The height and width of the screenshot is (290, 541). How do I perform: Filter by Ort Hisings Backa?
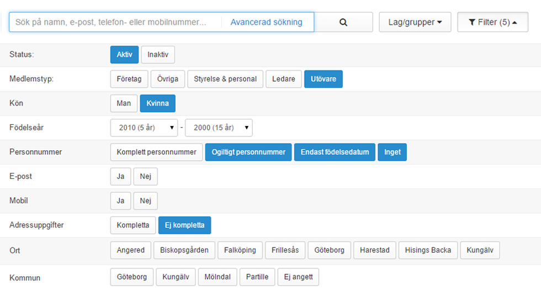(x=428, y=250)
